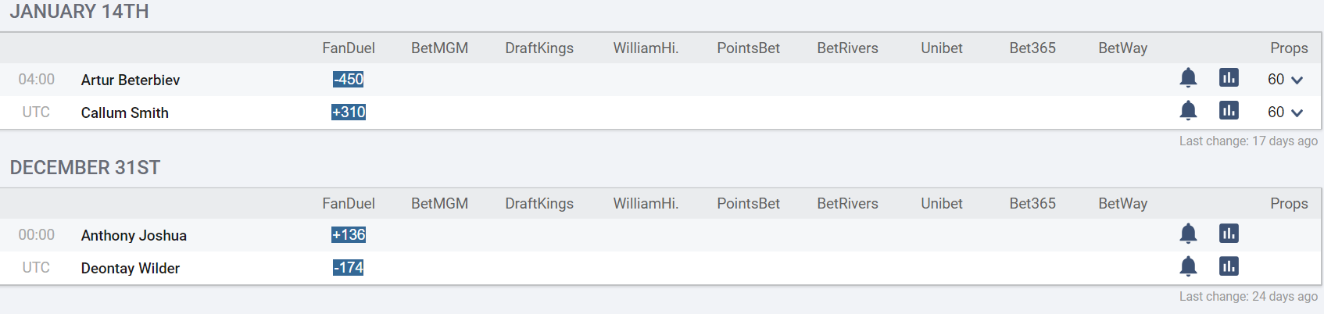
Task: Open Anthony Joshua fighter page
Action: [x=134, y=235]
